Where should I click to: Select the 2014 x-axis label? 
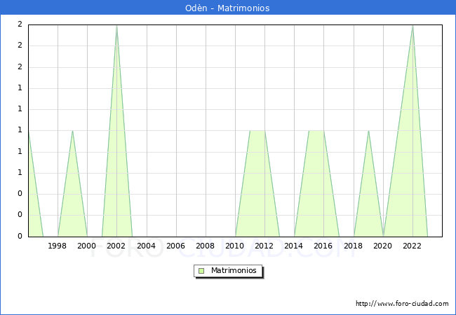[294, 246]
